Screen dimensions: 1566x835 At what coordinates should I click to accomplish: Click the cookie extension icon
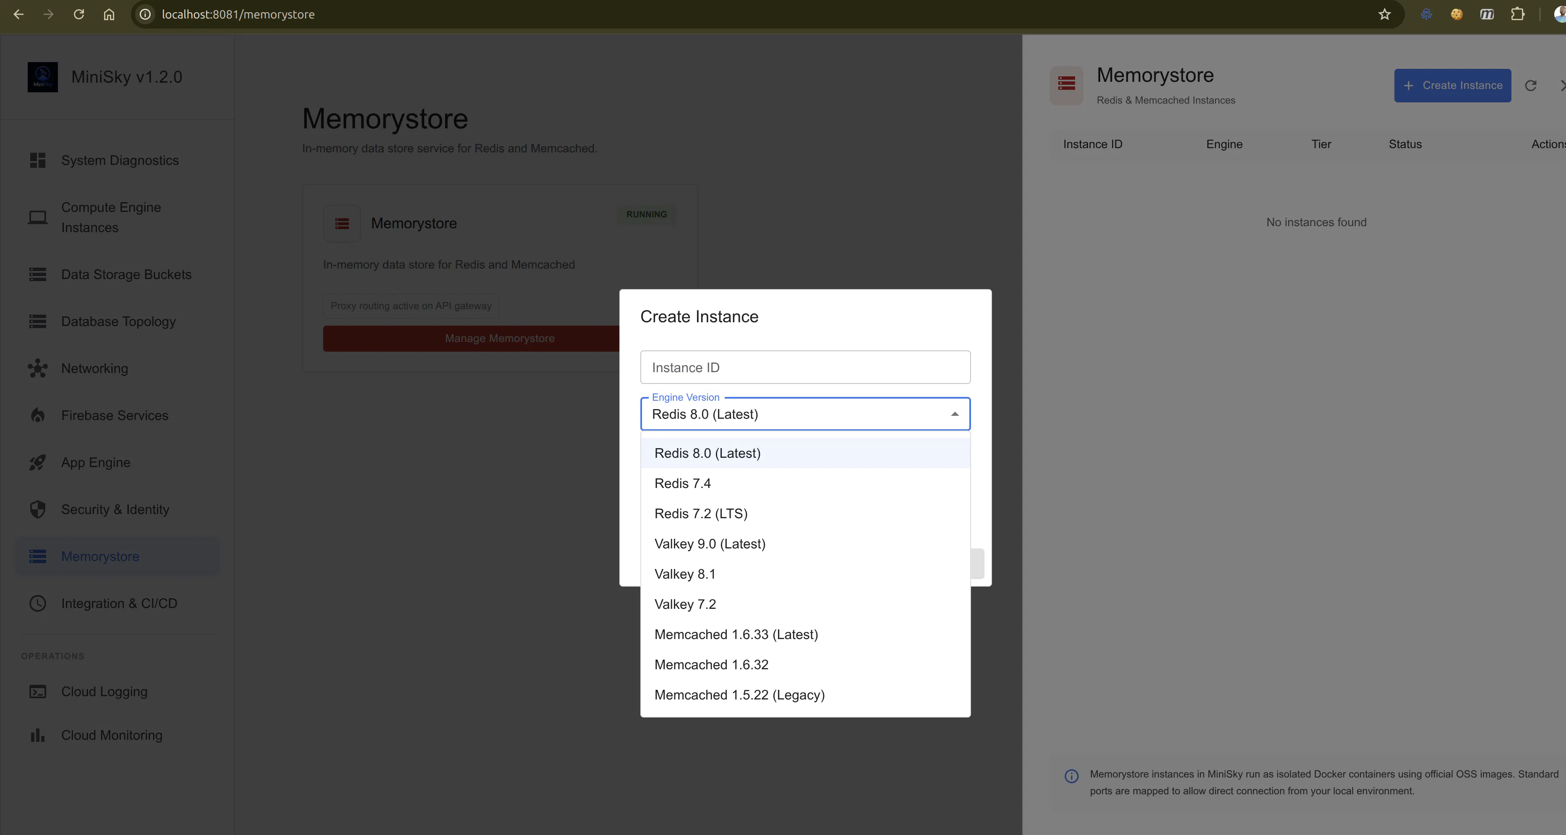(1456, 14)
